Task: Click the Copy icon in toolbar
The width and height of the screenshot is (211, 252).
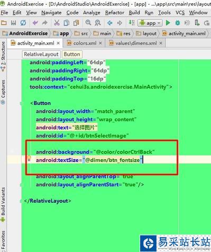Action: (67, 23)
